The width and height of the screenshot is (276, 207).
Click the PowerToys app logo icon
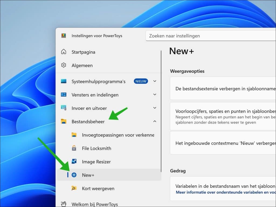[x=64, y=36]
